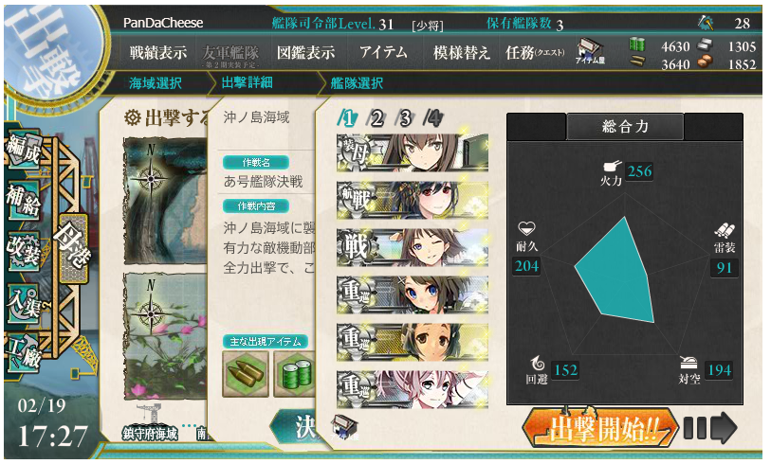
Task: Select the top sea area map thumbnail
Action: tap(165, 201)
